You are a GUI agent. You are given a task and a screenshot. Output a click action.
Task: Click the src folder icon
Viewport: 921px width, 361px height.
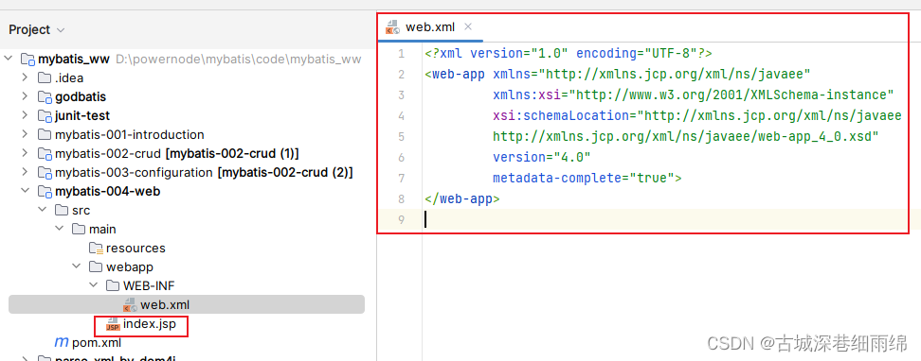coord(61,210)
